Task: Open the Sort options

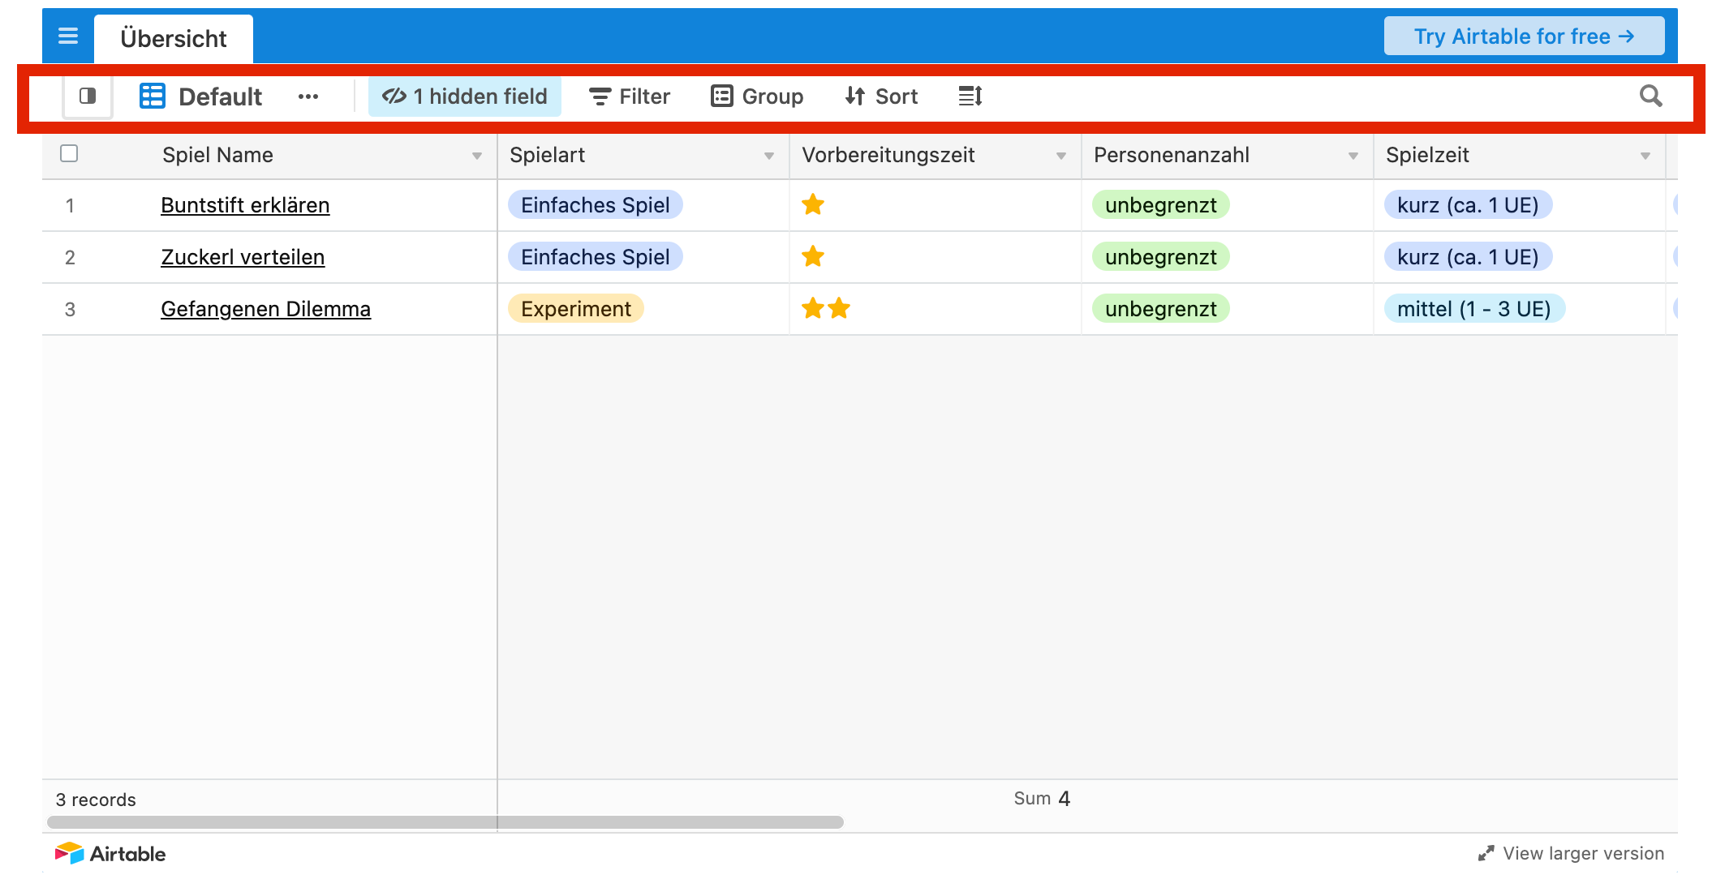Action: click(881, 96)
